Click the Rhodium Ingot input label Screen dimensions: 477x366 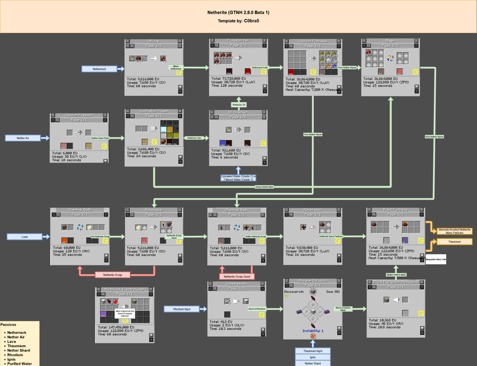click(x=182, y=309)
